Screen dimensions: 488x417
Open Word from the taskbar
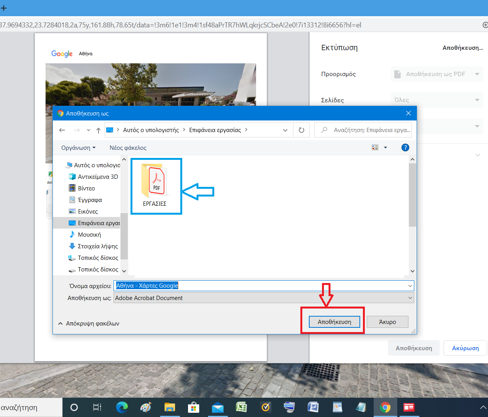point(313,407)
